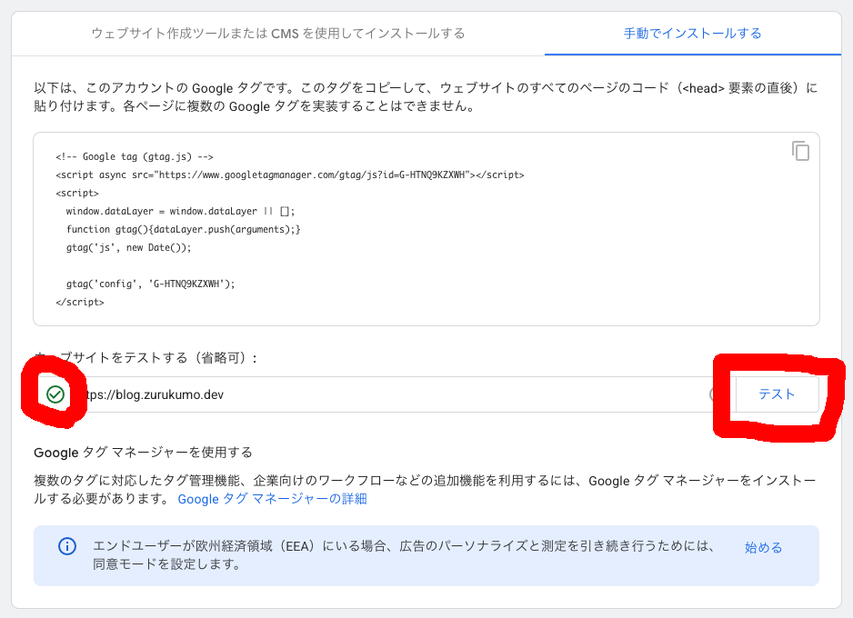Open the Google タグ マネージャーの詳細 link
Image resolution: width=853 pixels, height=618 pixels.
coord(273,498)
